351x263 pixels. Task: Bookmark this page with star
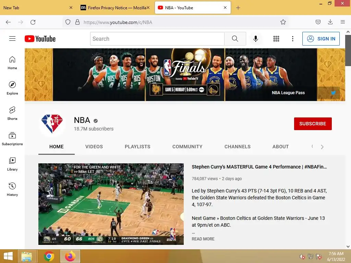click(x=283, y=22)
